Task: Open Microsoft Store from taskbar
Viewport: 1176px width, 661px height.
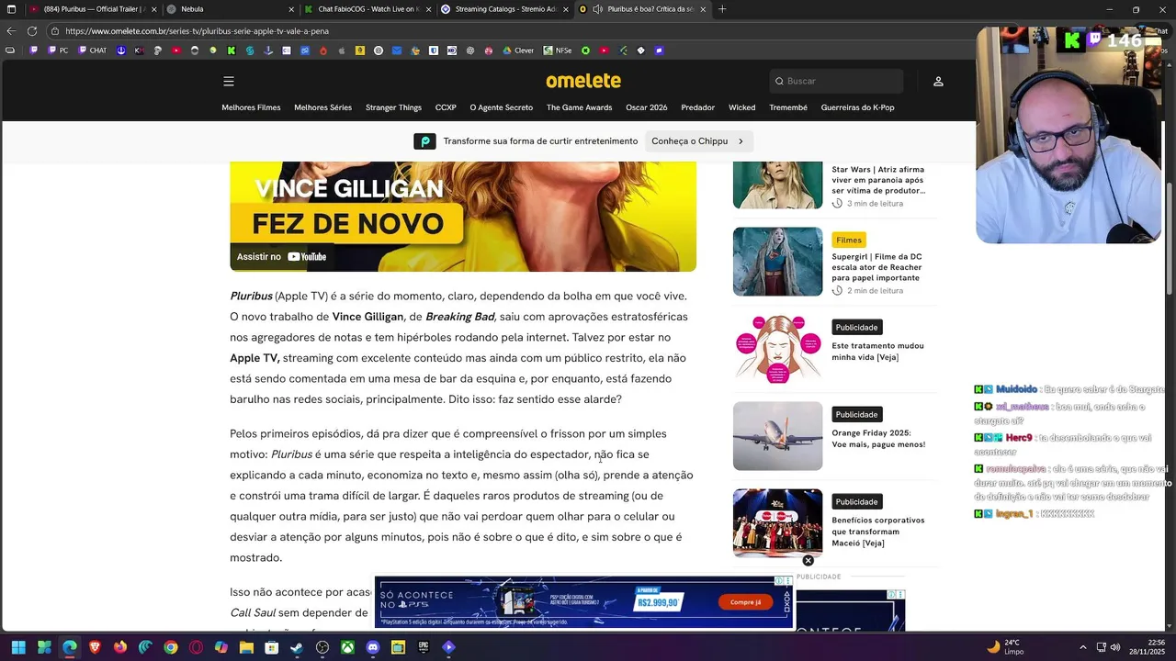Action: pyautogui.click(x=272, y=647)
